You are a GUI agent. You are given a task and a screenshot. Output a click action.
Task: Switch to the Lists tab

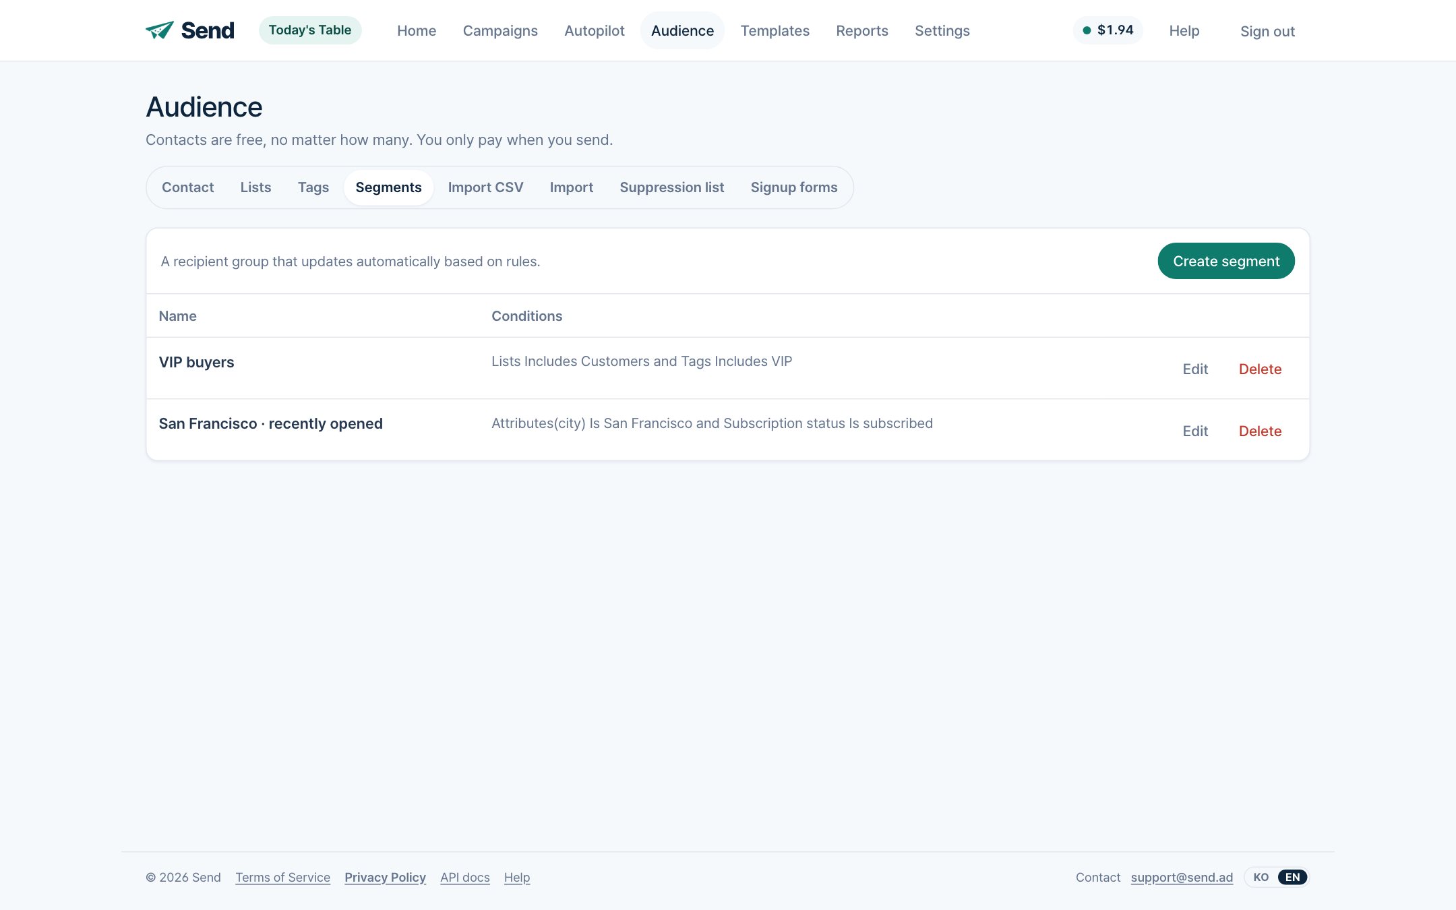255,187
